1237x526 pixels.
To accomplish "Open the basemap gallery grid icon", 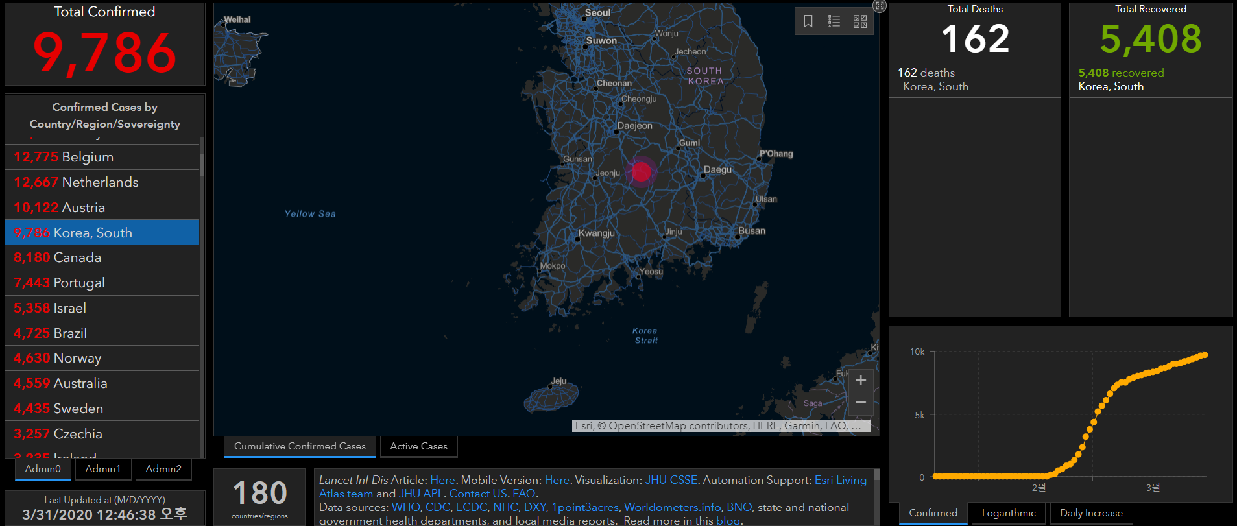I will [x=860, y=21].
